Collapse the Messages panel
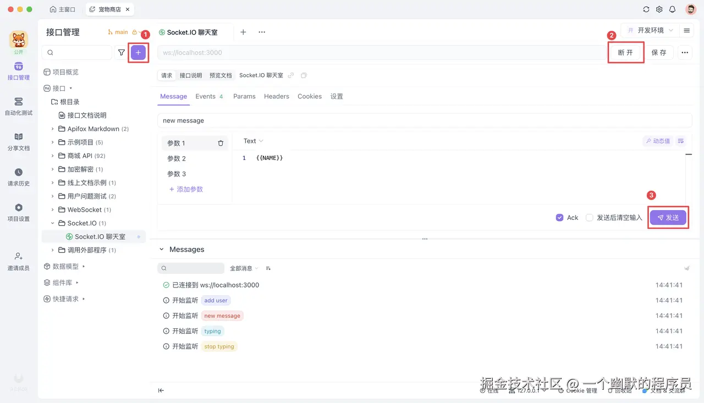The image size is (704, 403). 162,250
